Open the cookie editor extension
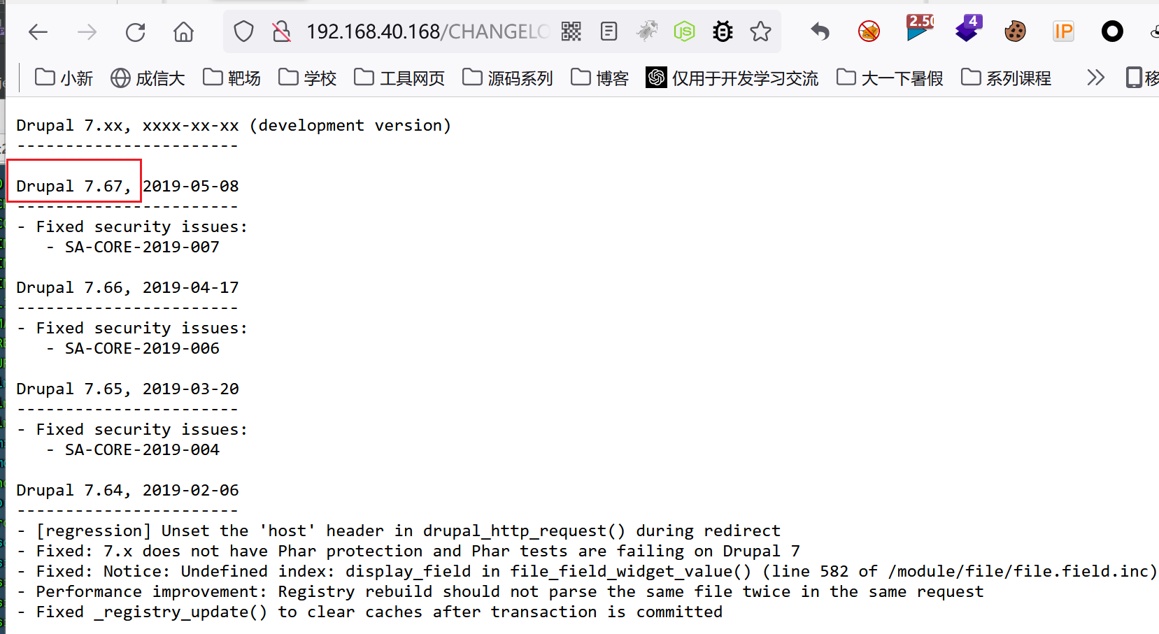 pyautogui.click(x=1015, y=31)
